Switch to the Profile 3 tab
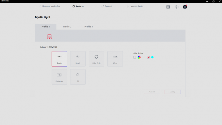Viewport: 222px width, 125px height. (89, 27)
